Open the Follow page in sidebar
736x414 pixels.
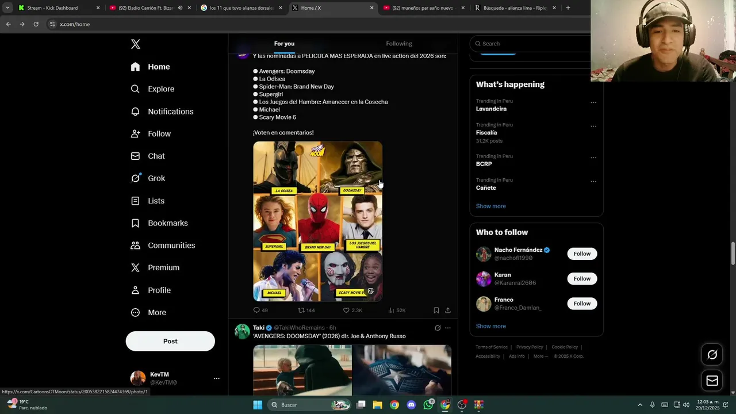(x=151, y=133)
